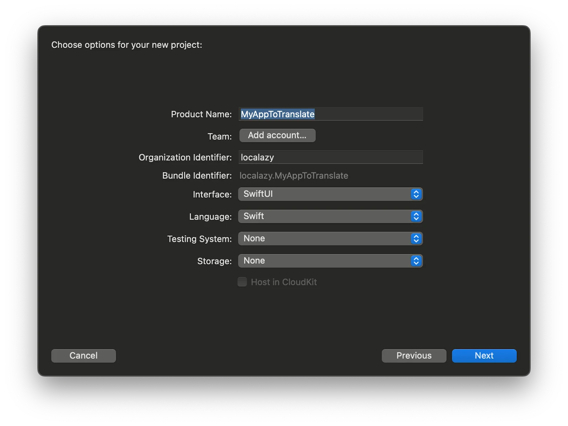Image resolution: width=568 pixels, height=426 pixels.
Task: Go back with the Previous button
Action: pyautogui.click(x=414, y=356)
